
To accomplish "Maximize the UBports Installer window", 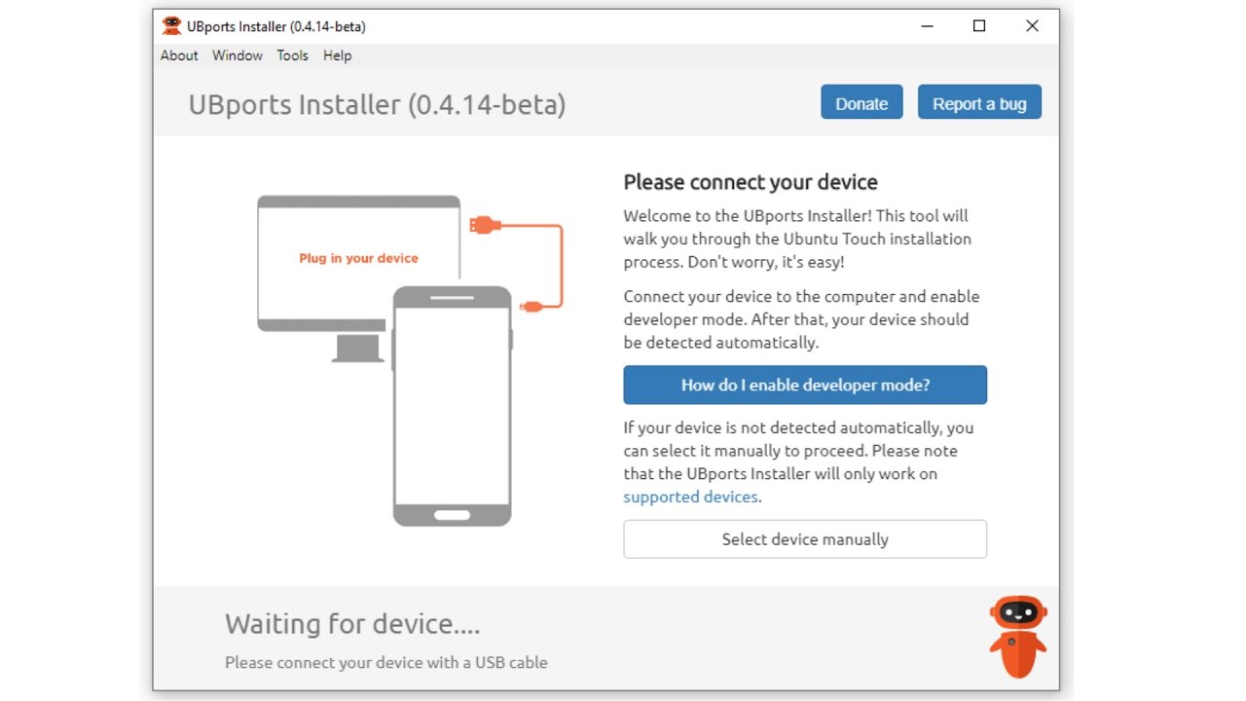I will (x=979, y=26).
